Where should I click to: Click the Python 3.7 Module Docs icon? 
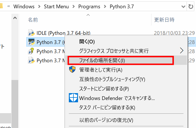point(31,60)
